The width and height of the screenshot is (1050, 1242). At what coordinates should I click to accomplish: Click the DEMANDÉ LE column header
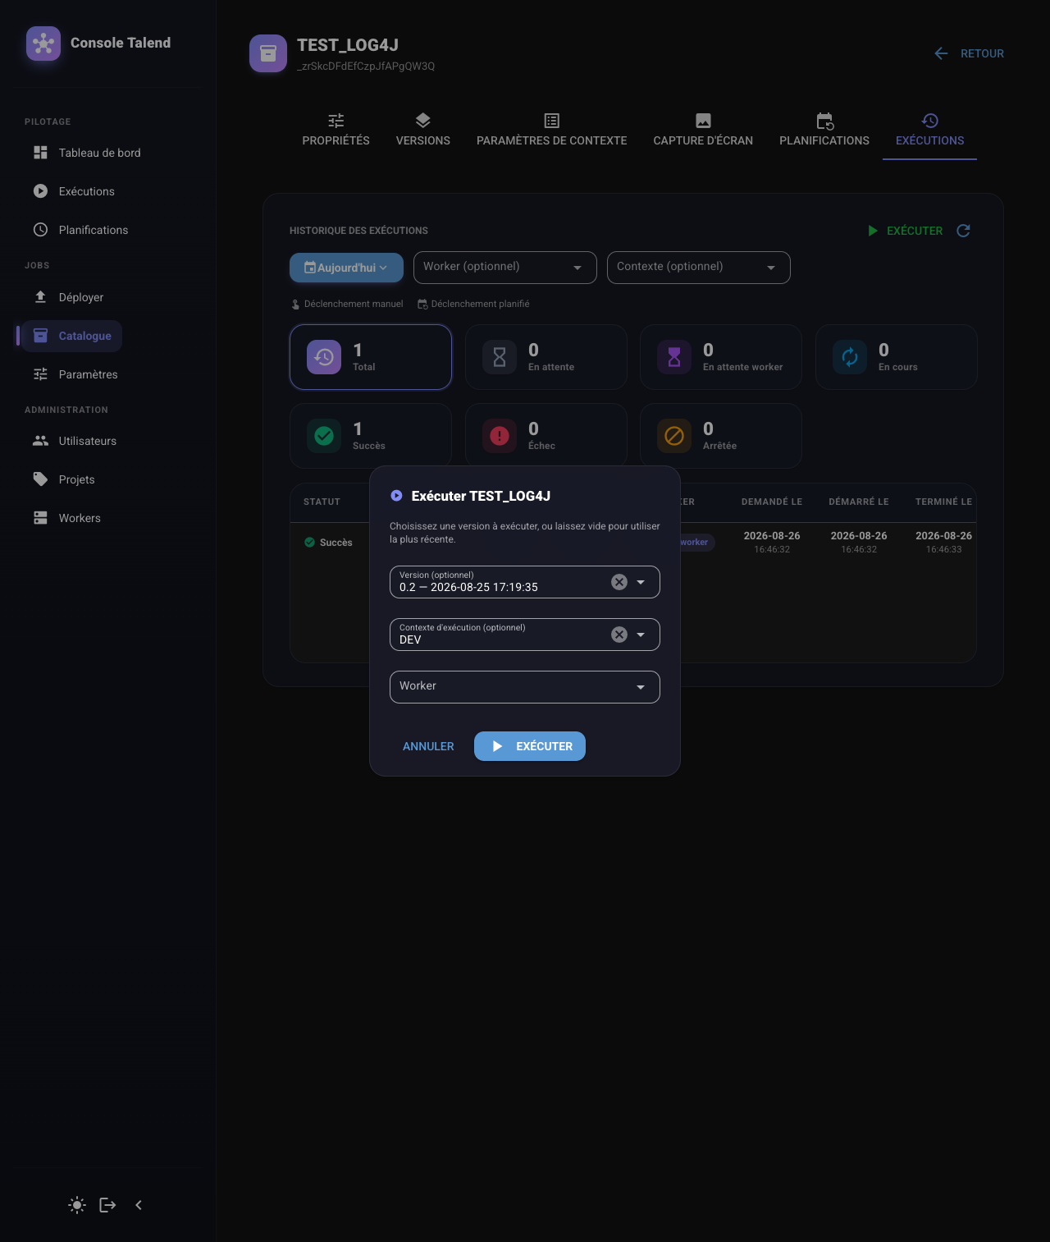click(772, 502)
